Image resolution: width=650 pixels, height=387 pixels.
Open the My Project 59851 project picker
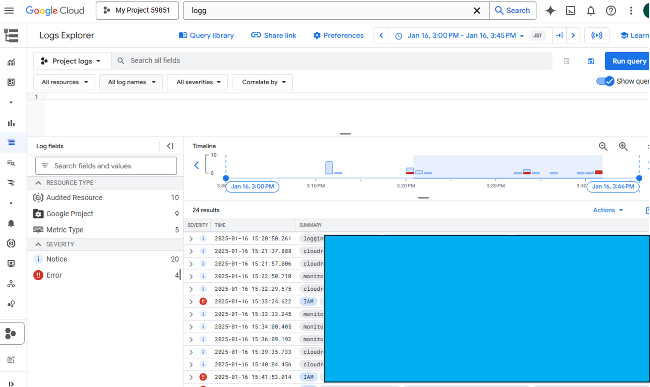coord(137,11)
